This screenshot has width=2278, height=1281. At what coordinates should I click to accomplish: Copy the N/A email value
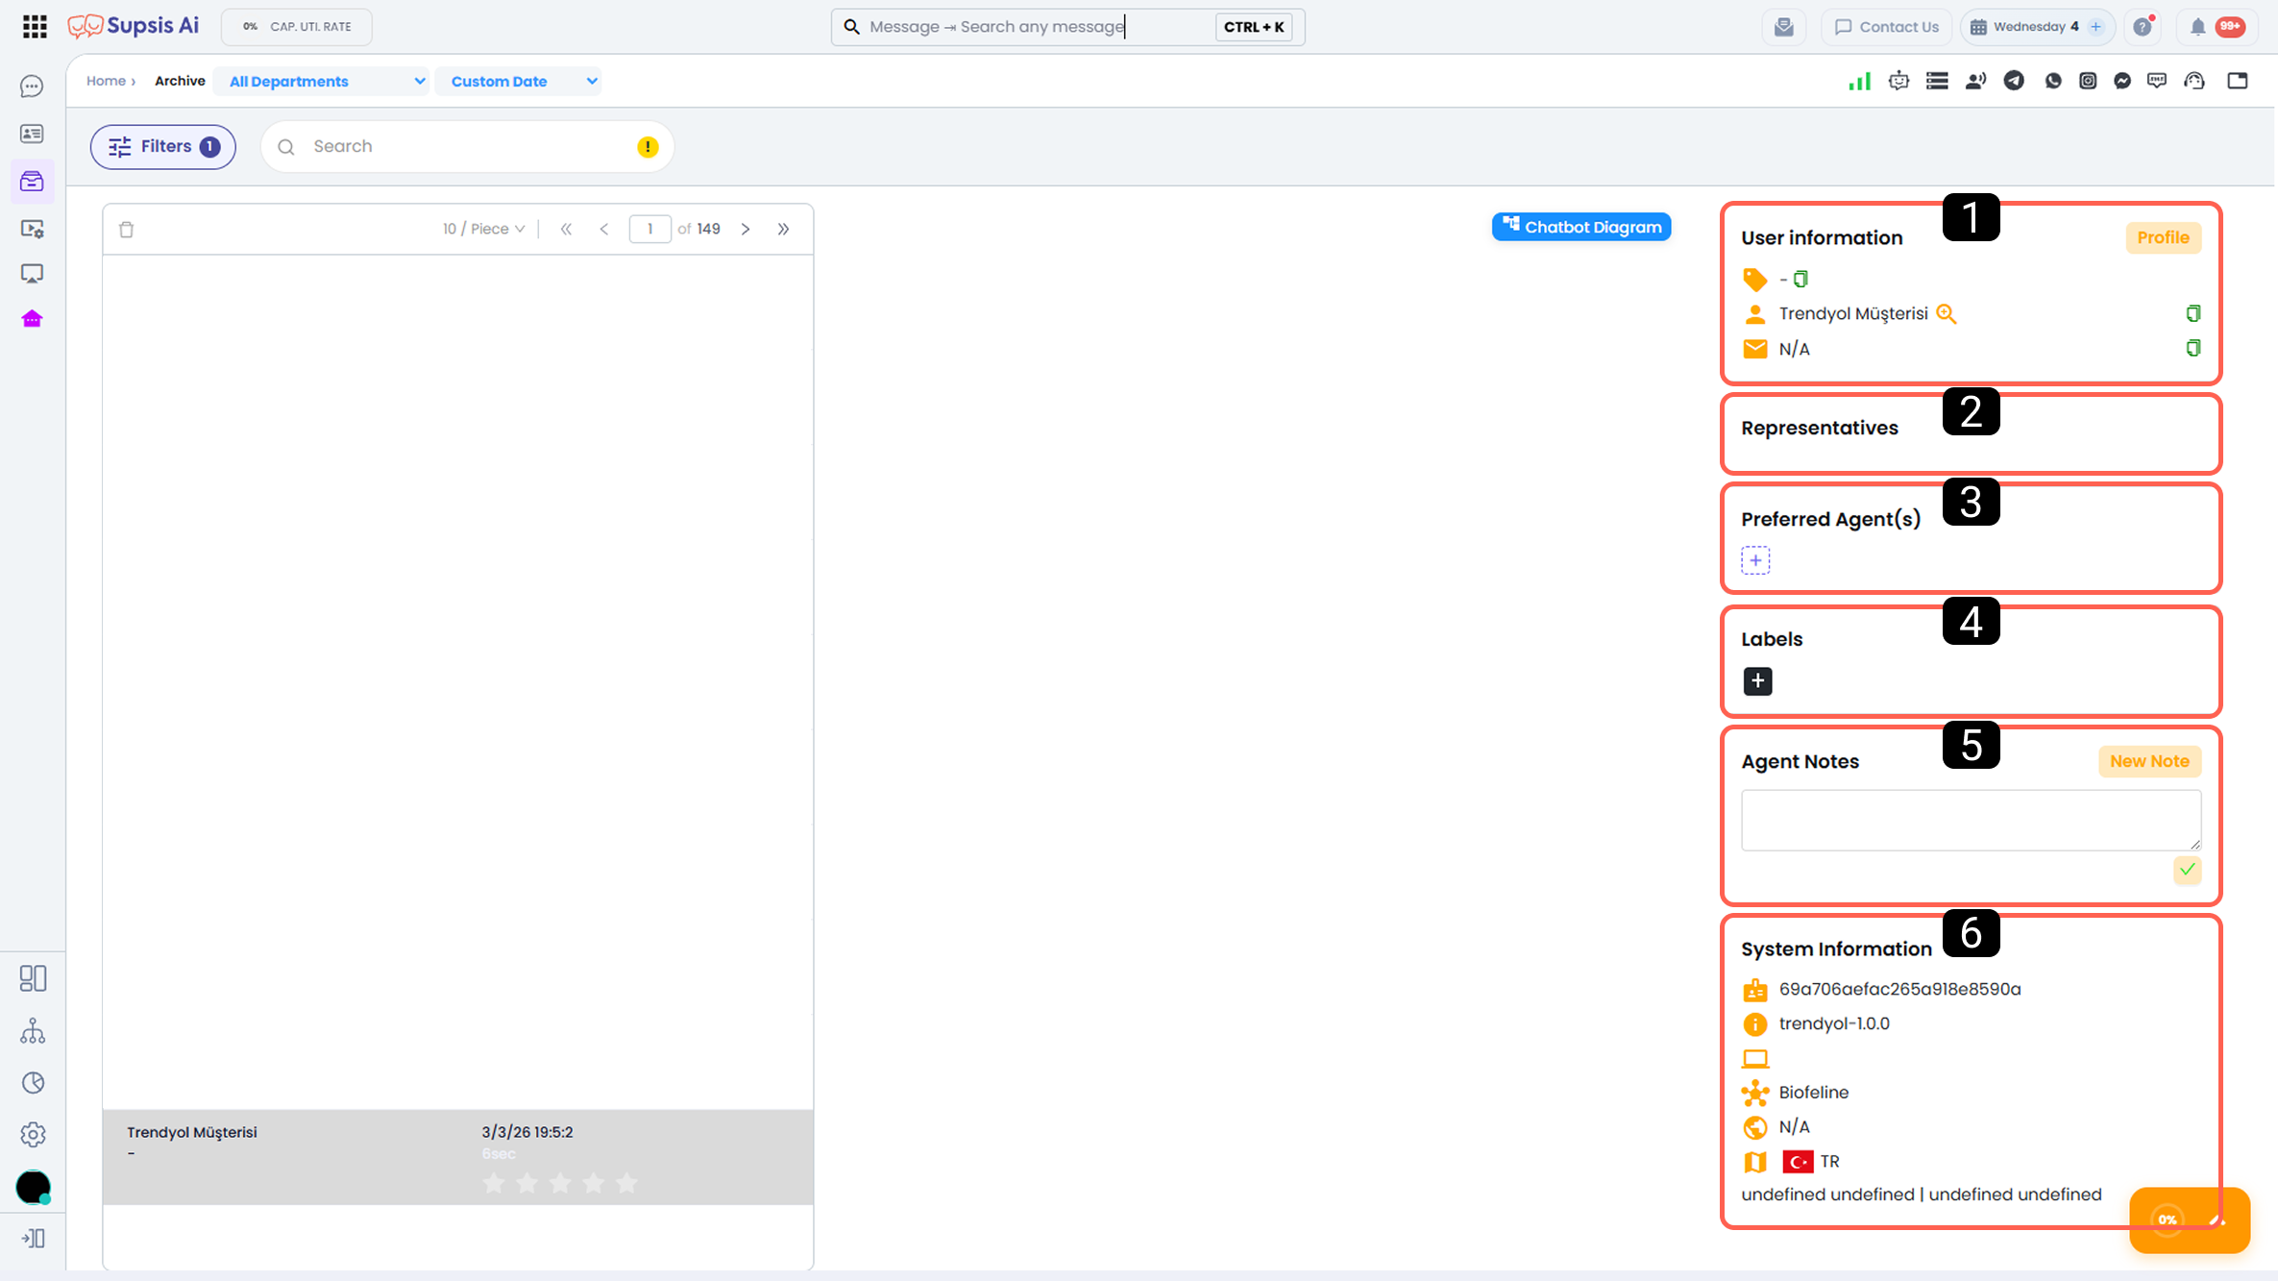point(2192,348)
